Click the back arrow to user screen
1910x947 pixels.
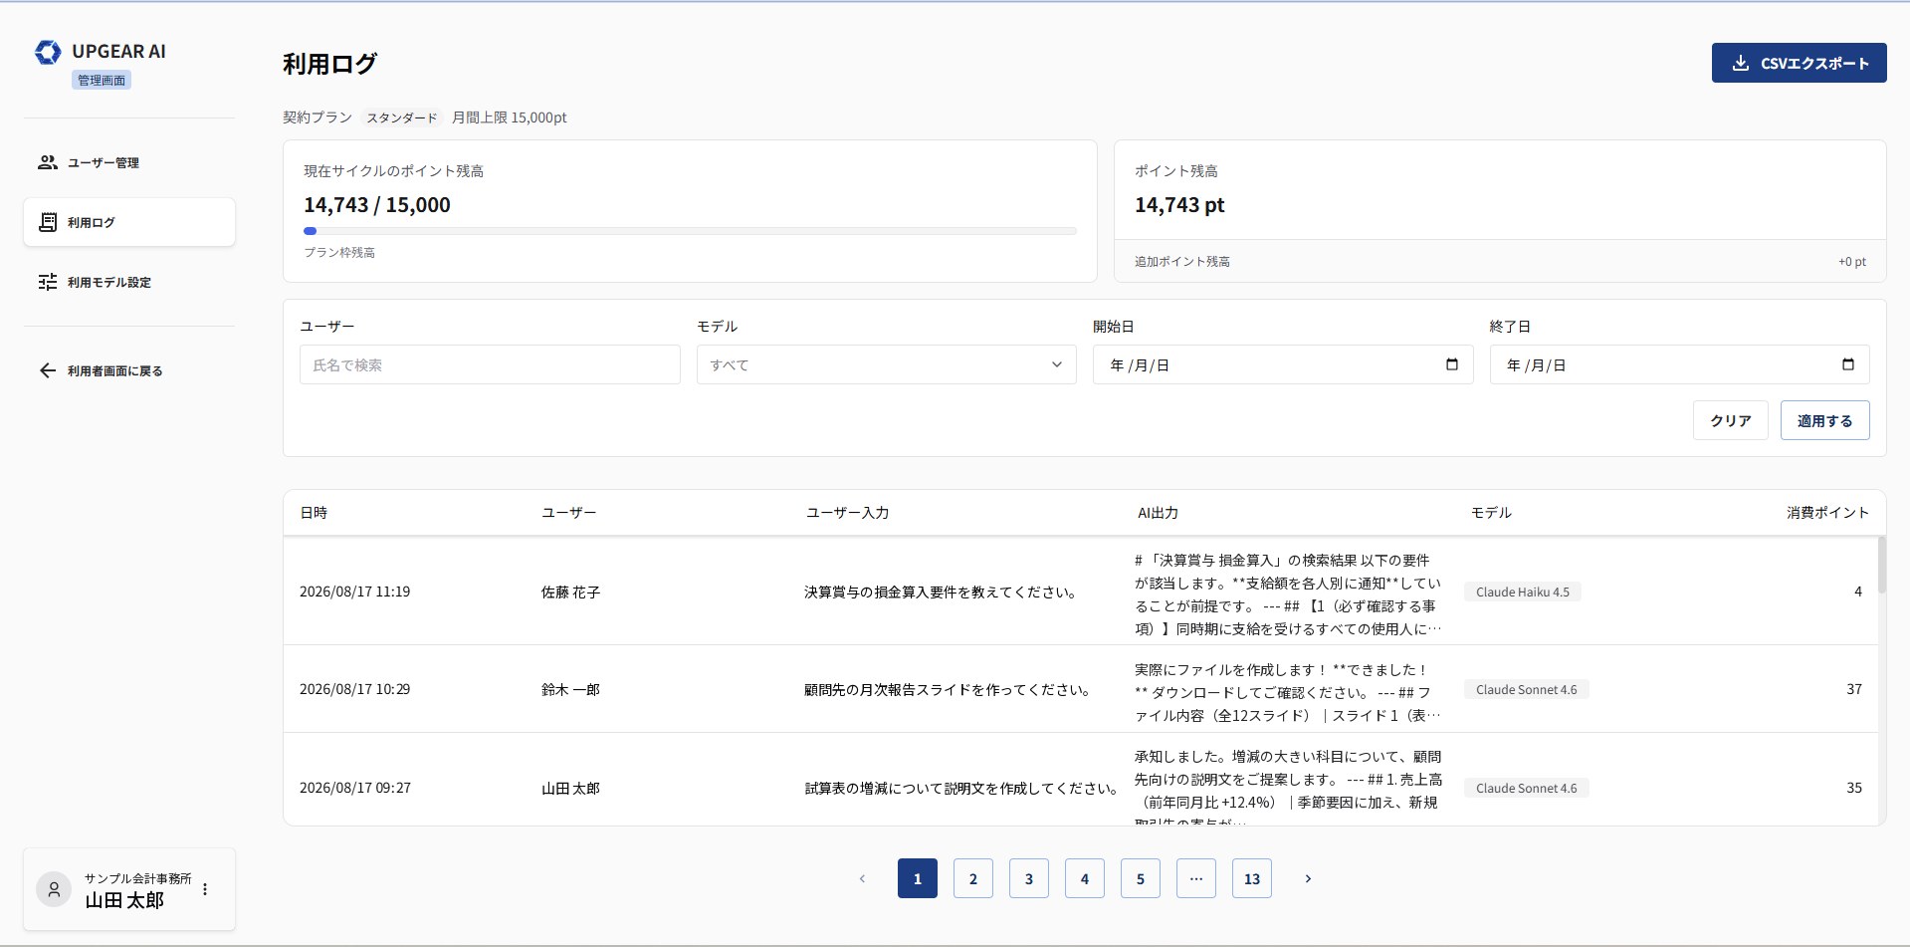tap(48, 370)
